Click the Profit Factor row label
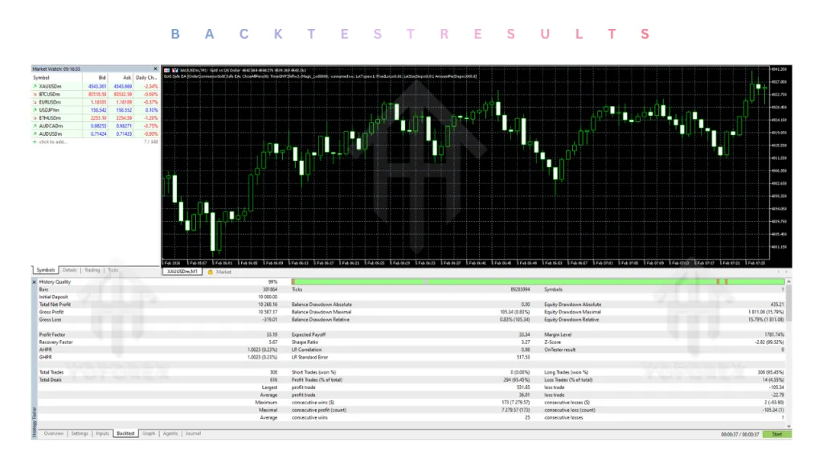This screenshot has height=463, width=823. point(52,334)
